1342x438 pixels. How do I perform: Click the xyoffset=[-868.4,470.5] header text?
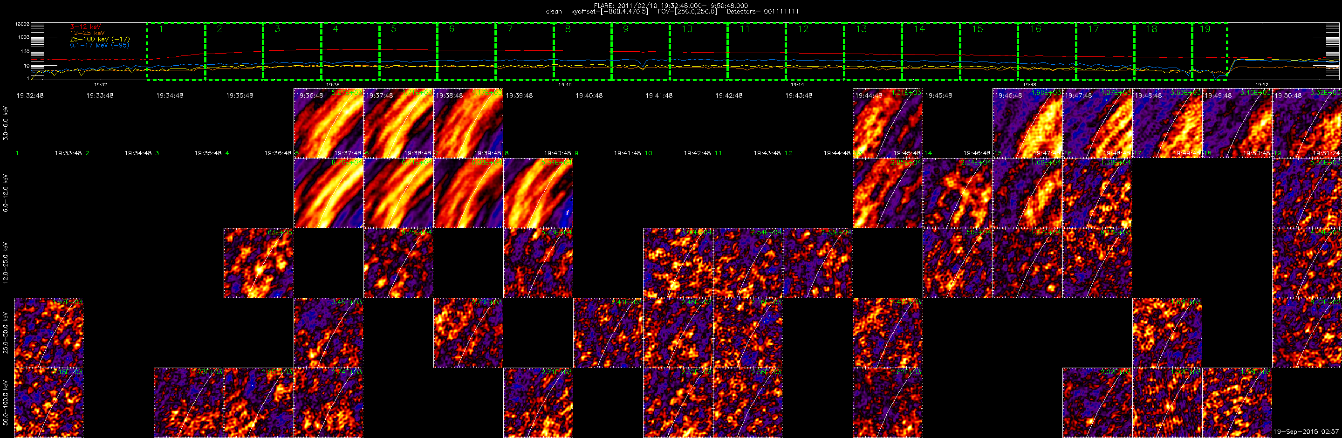point(609,12)
